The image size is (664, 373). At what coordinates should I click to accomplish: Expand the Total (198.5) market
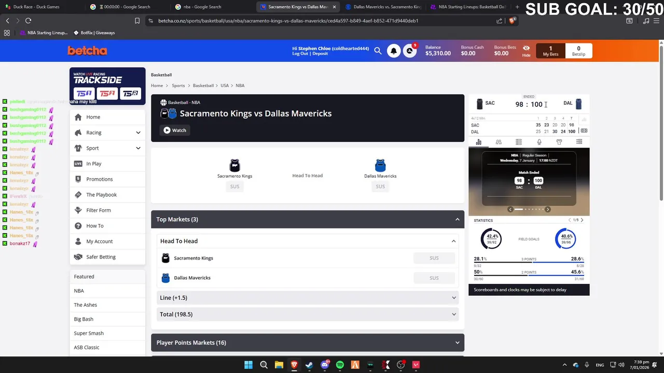pos(308,314)
